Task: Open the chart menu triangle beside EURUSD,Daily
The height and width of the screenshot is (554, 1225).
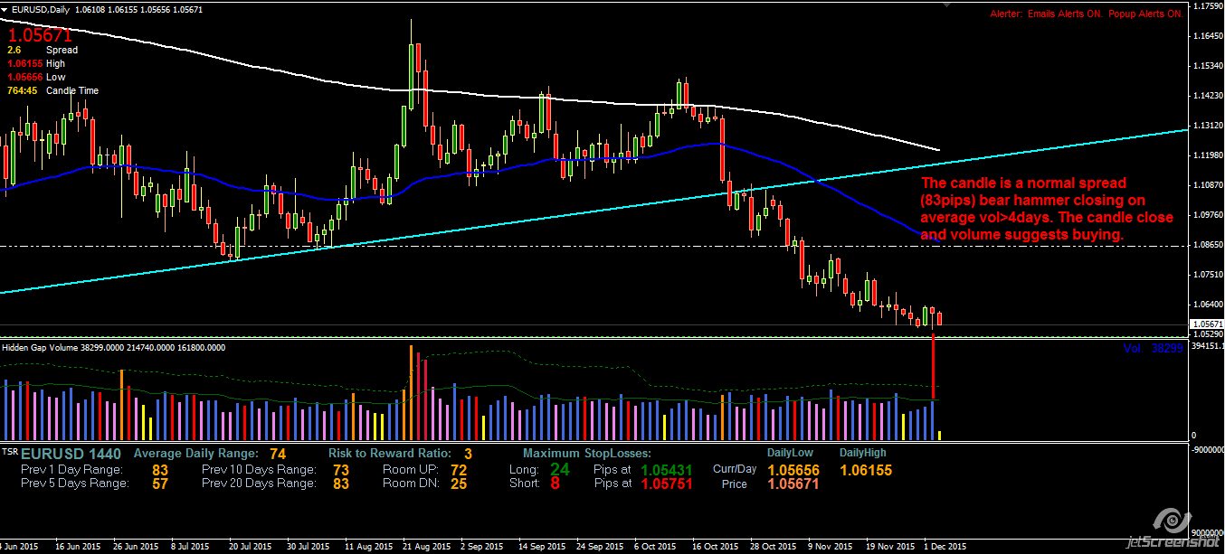Action: 5,9
